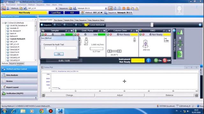The width and height of the screenshot is (204, 114).
Task: Open the load method folder icon
Action: coord(21,9)
